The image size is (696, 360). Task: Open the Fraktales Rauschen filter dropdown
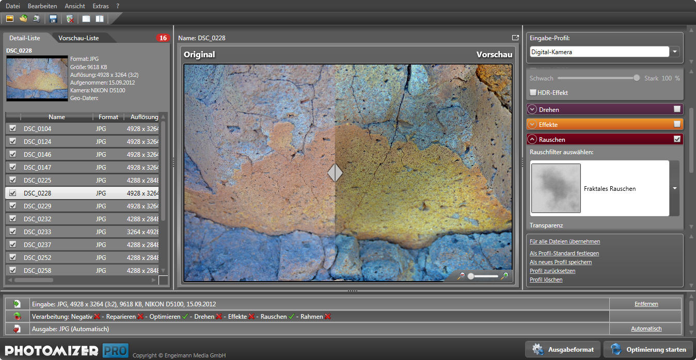[x=674, y=188]
